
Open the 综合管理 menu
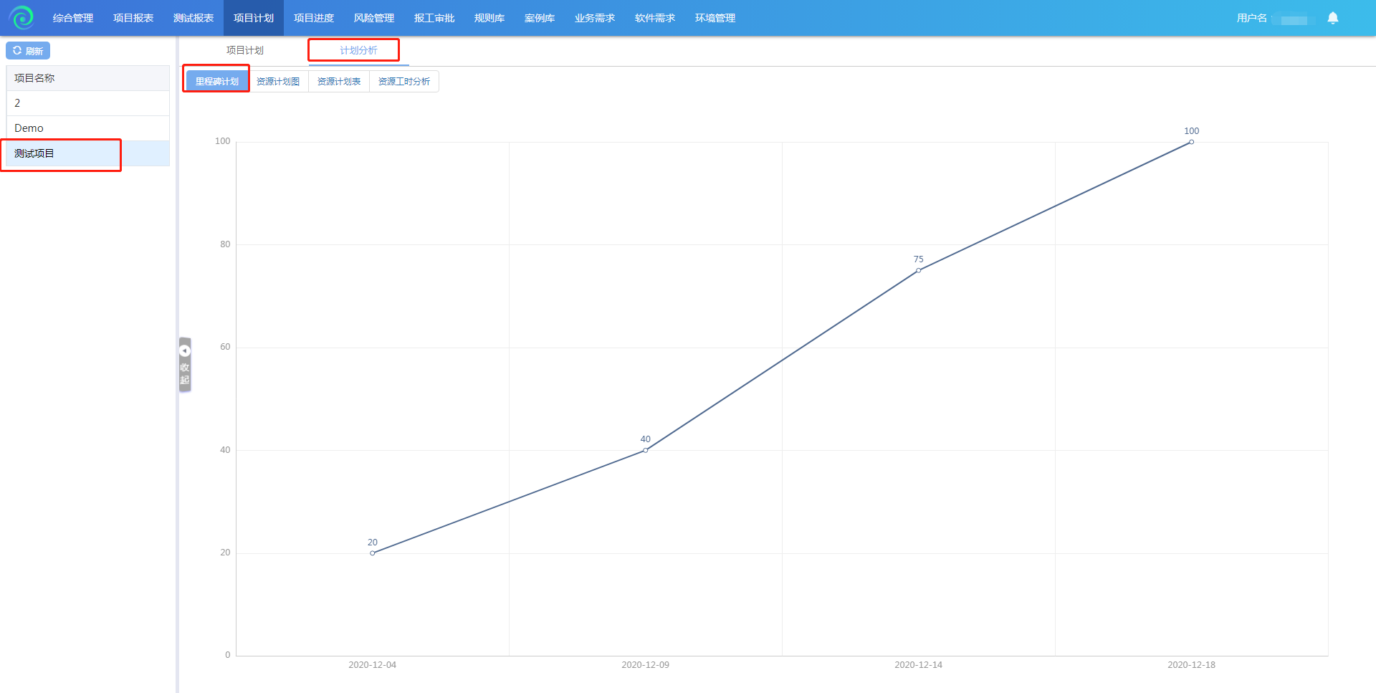point(73,18)
